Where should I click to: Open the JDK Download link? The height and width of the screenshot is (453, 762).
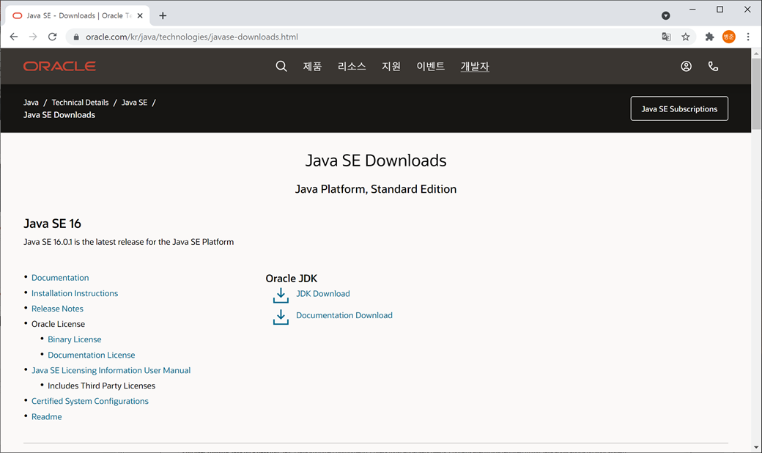point(323,294)
